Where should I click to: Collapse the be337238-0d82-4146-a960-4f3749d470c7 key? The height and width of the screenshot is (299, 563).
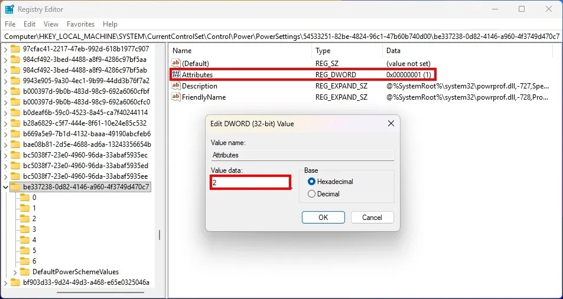pyautogui.click(x=5, y=187)
